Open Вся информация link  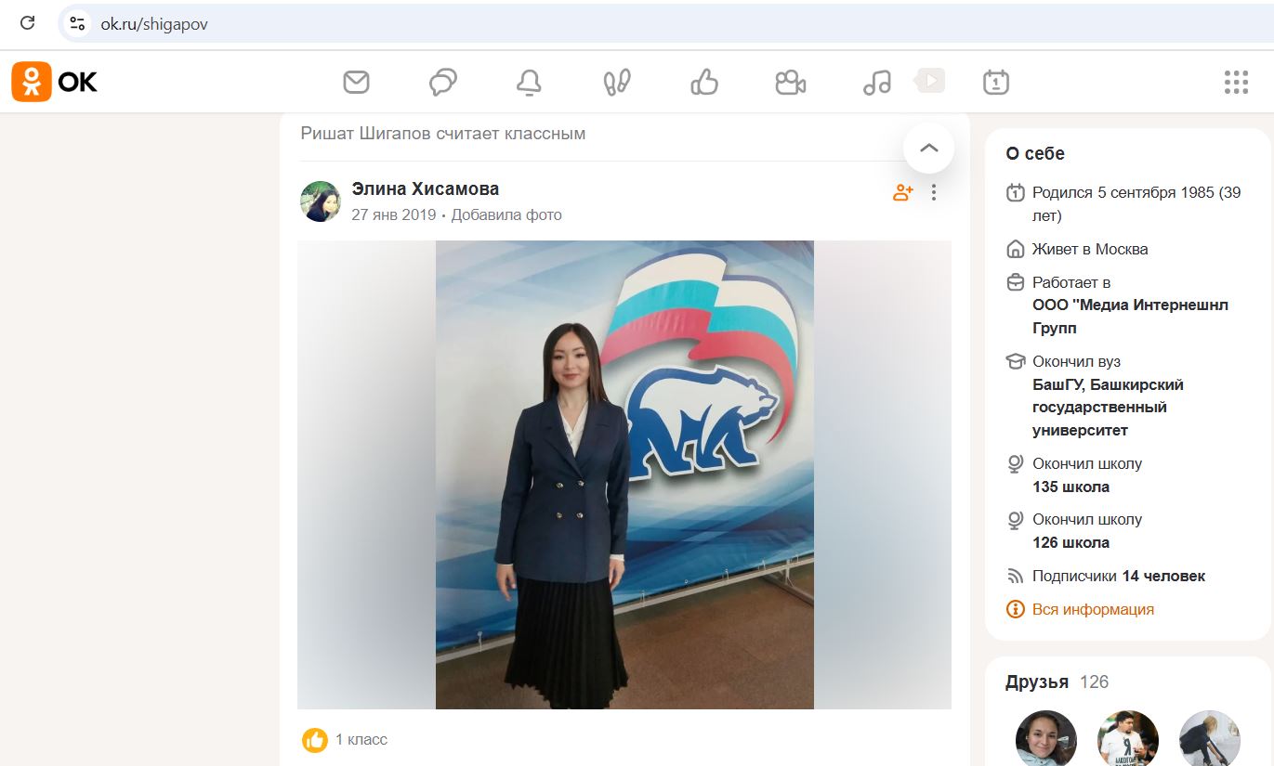[1093, 609]
